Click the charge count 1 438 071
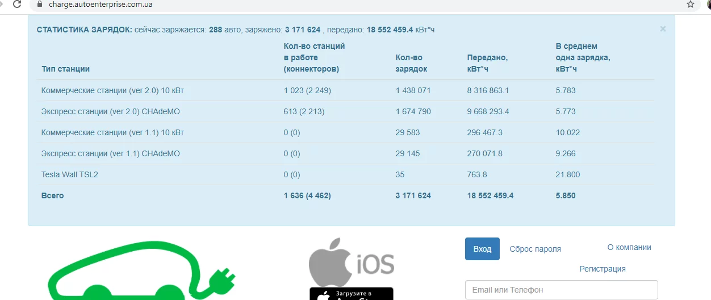The image size is (711, 300). pyautogui.click(x=413, y=90)
